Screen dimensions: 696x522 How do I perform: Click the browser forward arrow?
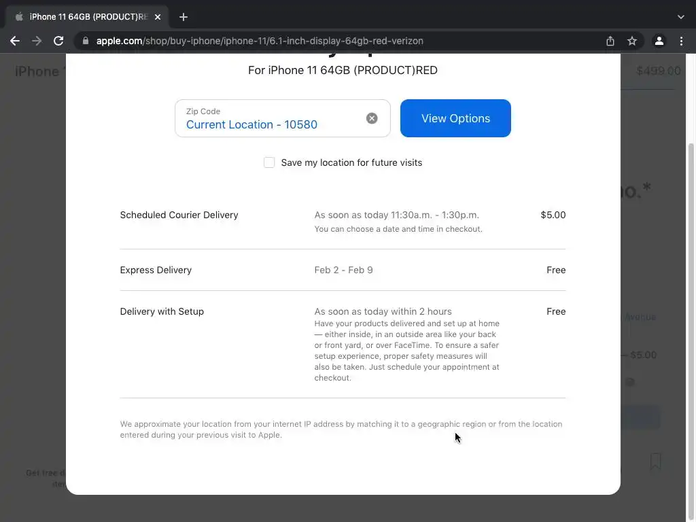37,41
